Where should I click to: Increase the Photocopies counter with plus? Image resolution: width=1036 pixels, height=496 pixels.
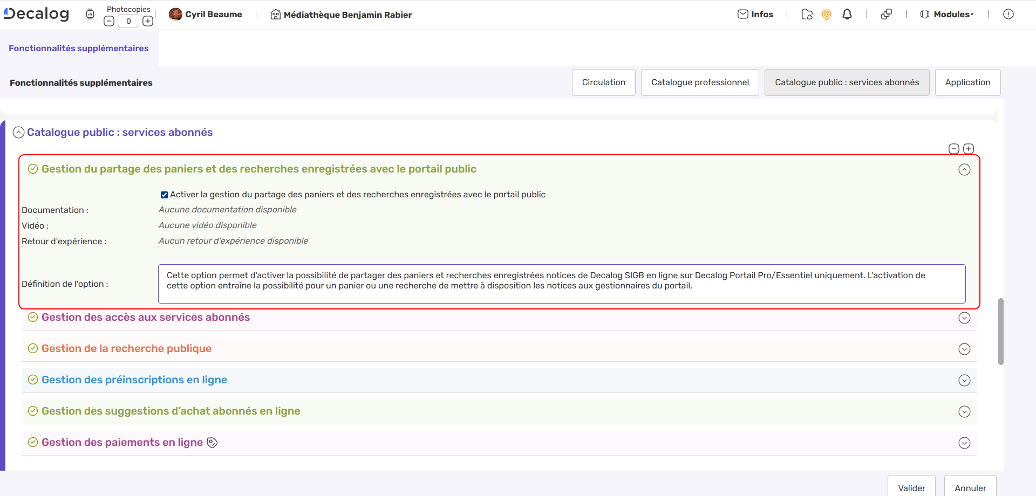pyautogui.click(x=148, y=21)
